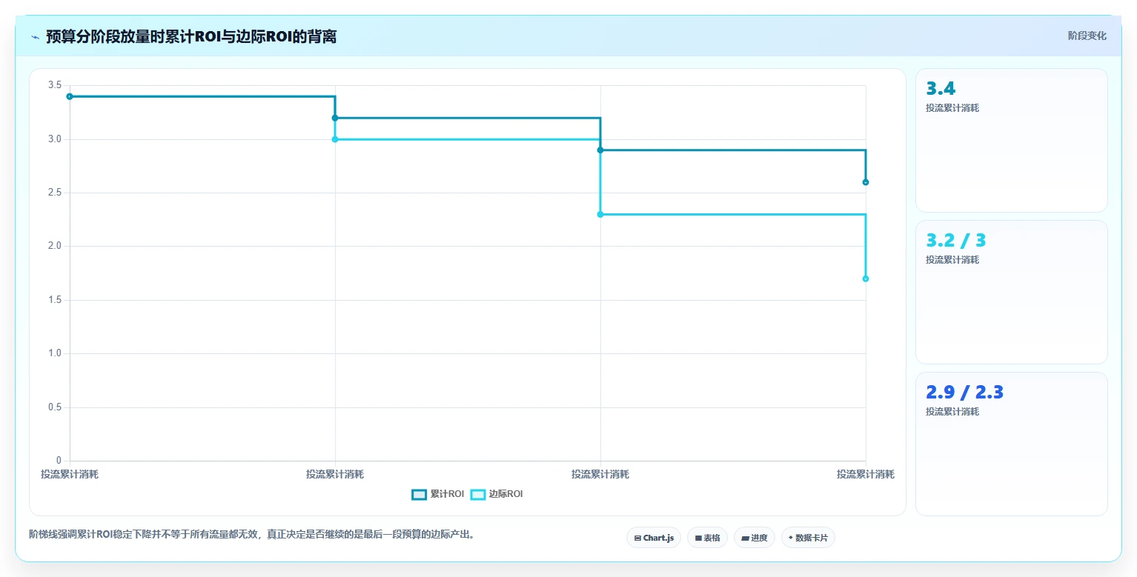Screen dimensions: 1137x577
Task: Click the 累计ROI data point at 3.2
Action: (x=335, y=118)
